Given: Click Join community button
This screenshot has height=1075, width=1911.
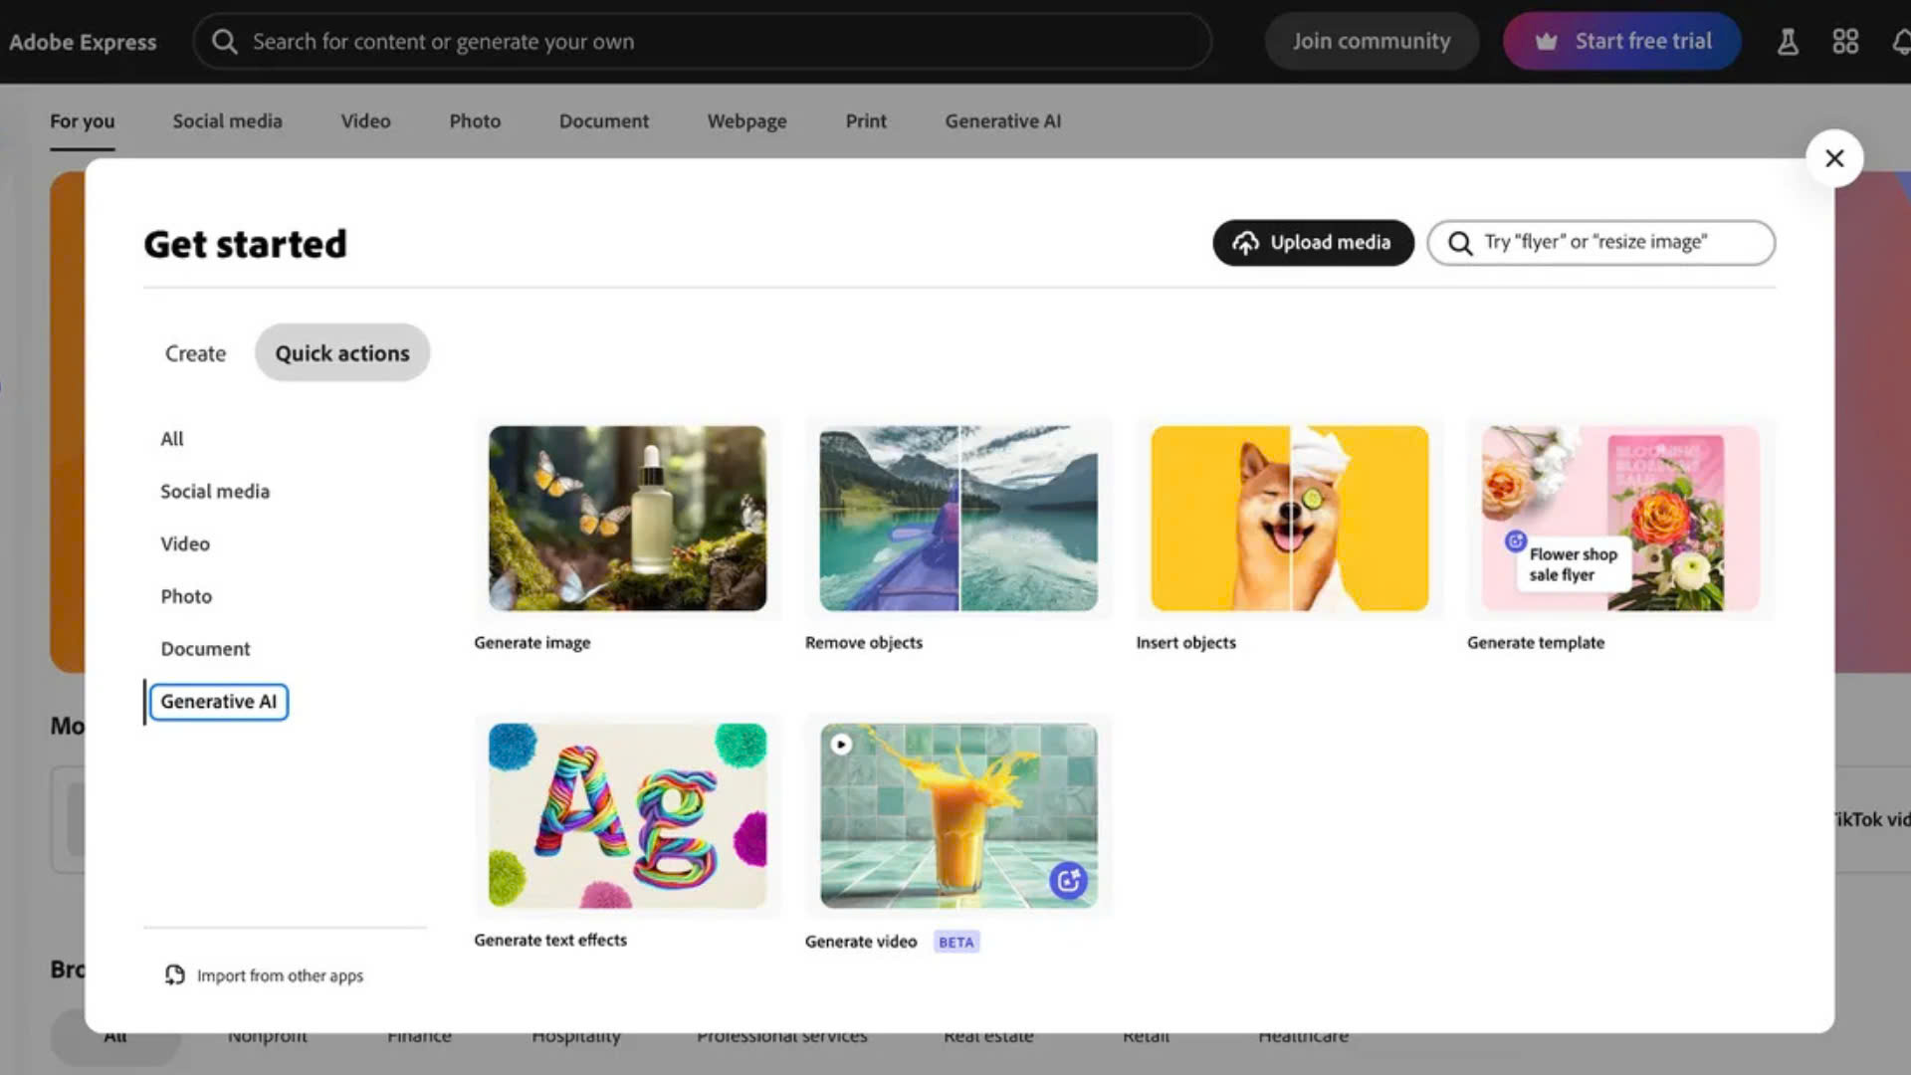Looking at the screenshot, I should 1371,42.
